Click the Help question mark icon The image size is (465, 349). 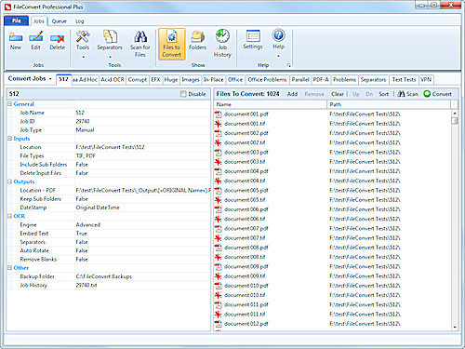click(x=278, y=35)
